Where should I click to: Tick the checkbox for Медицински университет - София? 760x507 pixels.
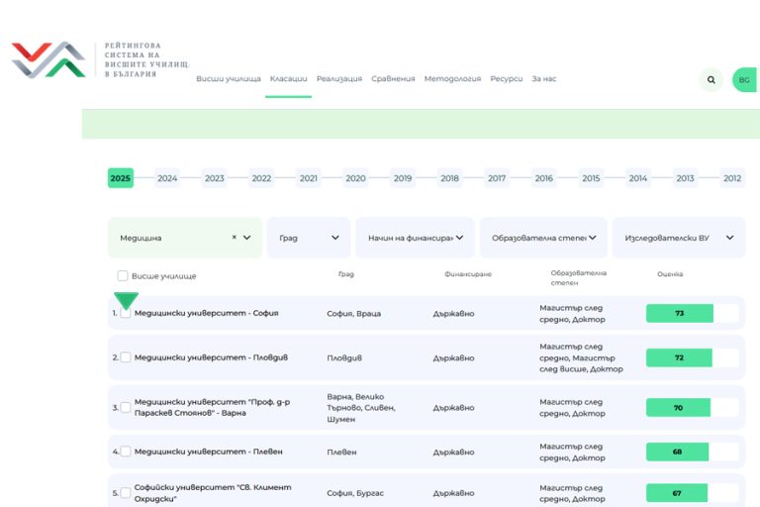(x=126, y=313)
